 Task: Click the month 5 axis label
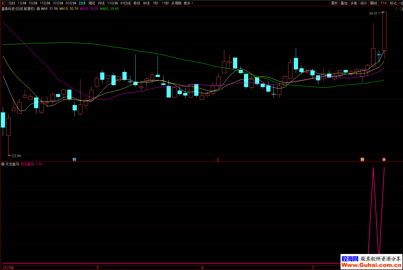pyautogui.click(x=98, y=267)
